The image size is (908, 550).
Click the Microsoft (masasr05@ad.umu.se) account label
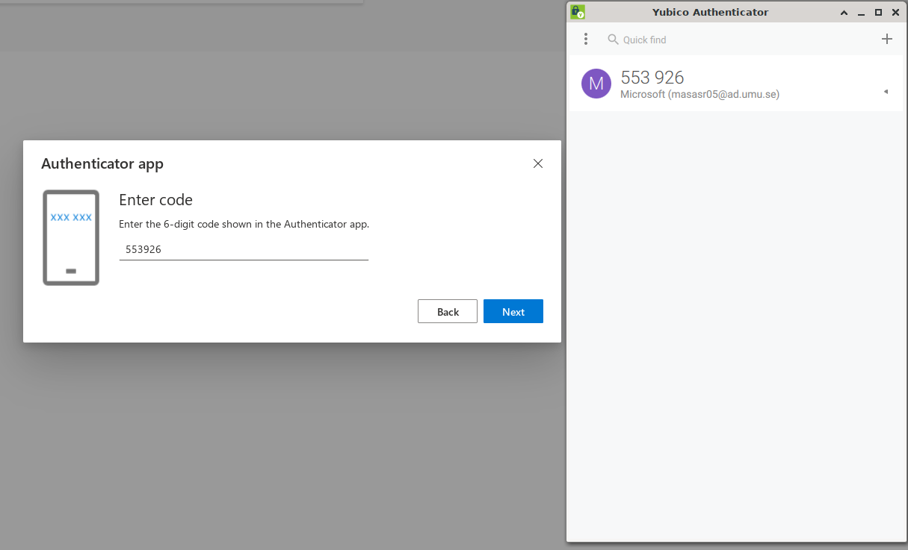pyautogui.click(x=699, y=95)
